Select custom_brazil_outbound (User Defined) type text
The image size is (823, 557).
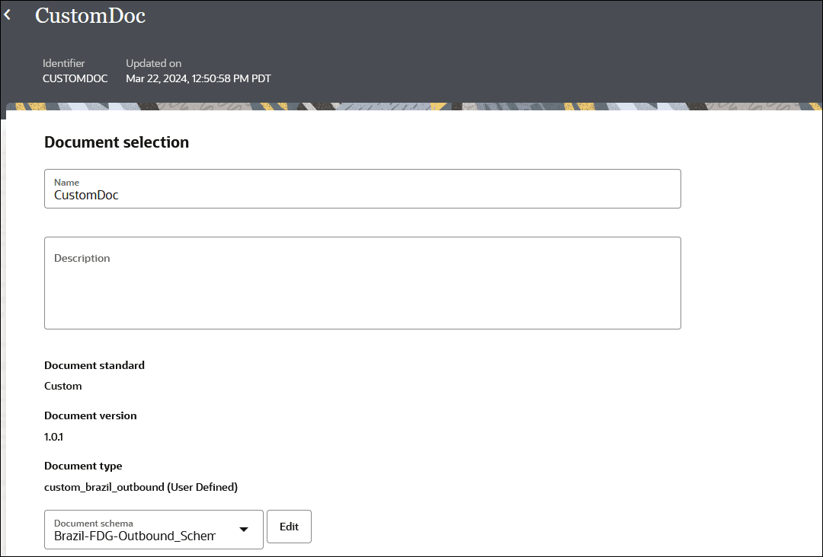pos(141,487)
